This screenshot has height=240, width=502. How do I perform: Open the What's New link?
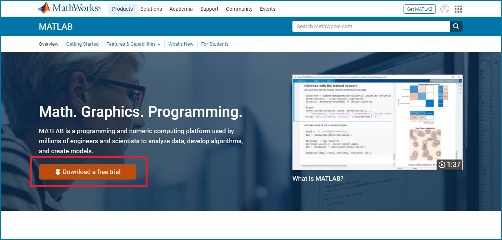181,44
